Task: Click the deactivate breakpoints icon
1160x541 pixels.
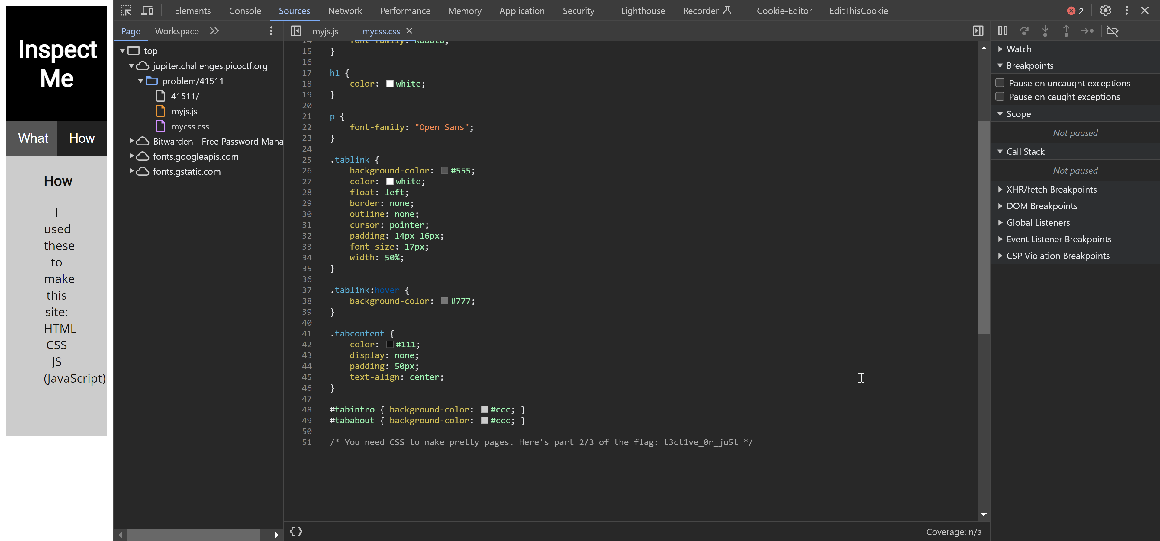Action: pyautogui.click(x=1112, y=31)
